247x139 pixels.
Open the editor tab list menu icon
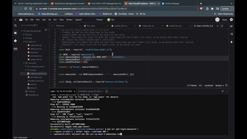pyautogui.click(x=52, y=26)
